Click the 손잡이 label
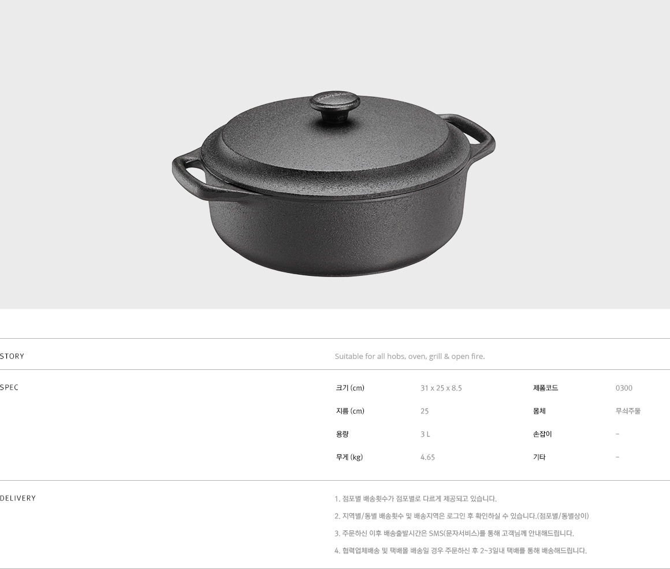Screen dimensions: 670x569 click(543, 434)
